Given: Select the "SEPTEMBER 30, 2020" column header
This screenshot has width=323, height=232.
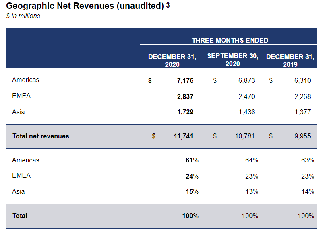Looking at the screenshot, I should coord(233,60).
